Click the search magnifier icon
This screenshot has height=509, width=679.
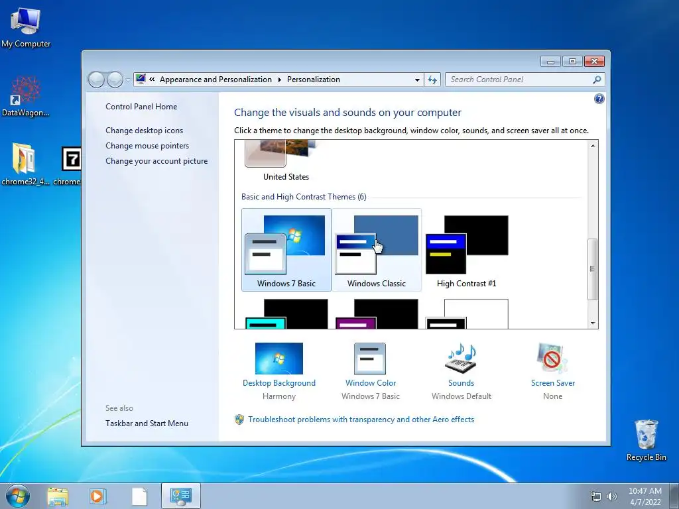click(597, 80)
